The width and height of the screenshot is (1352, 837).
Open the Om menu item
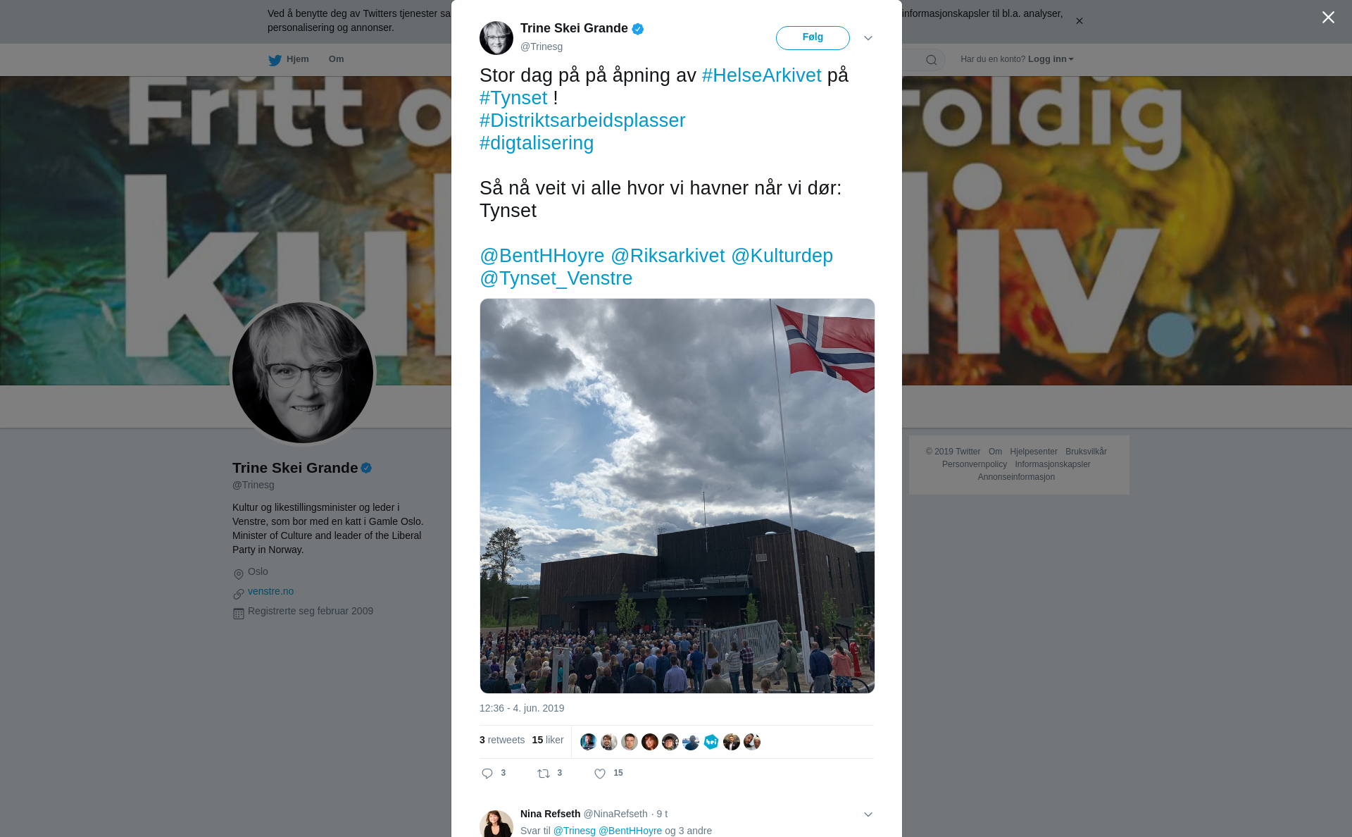(x=336, y=59)
